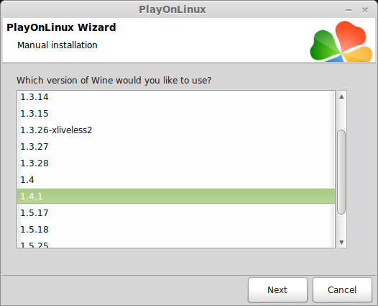The image size is (378, 306).
Task: Select Wine version 1.3.15
Action: click(x=176, y=114)
